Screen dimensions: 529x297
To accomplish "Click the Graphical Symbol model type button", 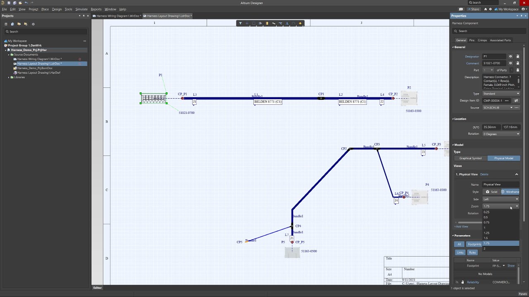I will (x=470, y=158).
